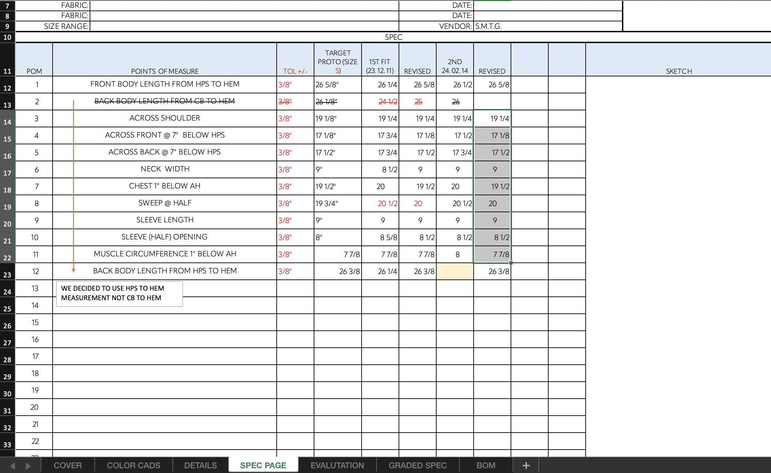The width and height of the screenshot is (771, 473).
Task: Go to next sheet tab arrow
Action: 28,466
